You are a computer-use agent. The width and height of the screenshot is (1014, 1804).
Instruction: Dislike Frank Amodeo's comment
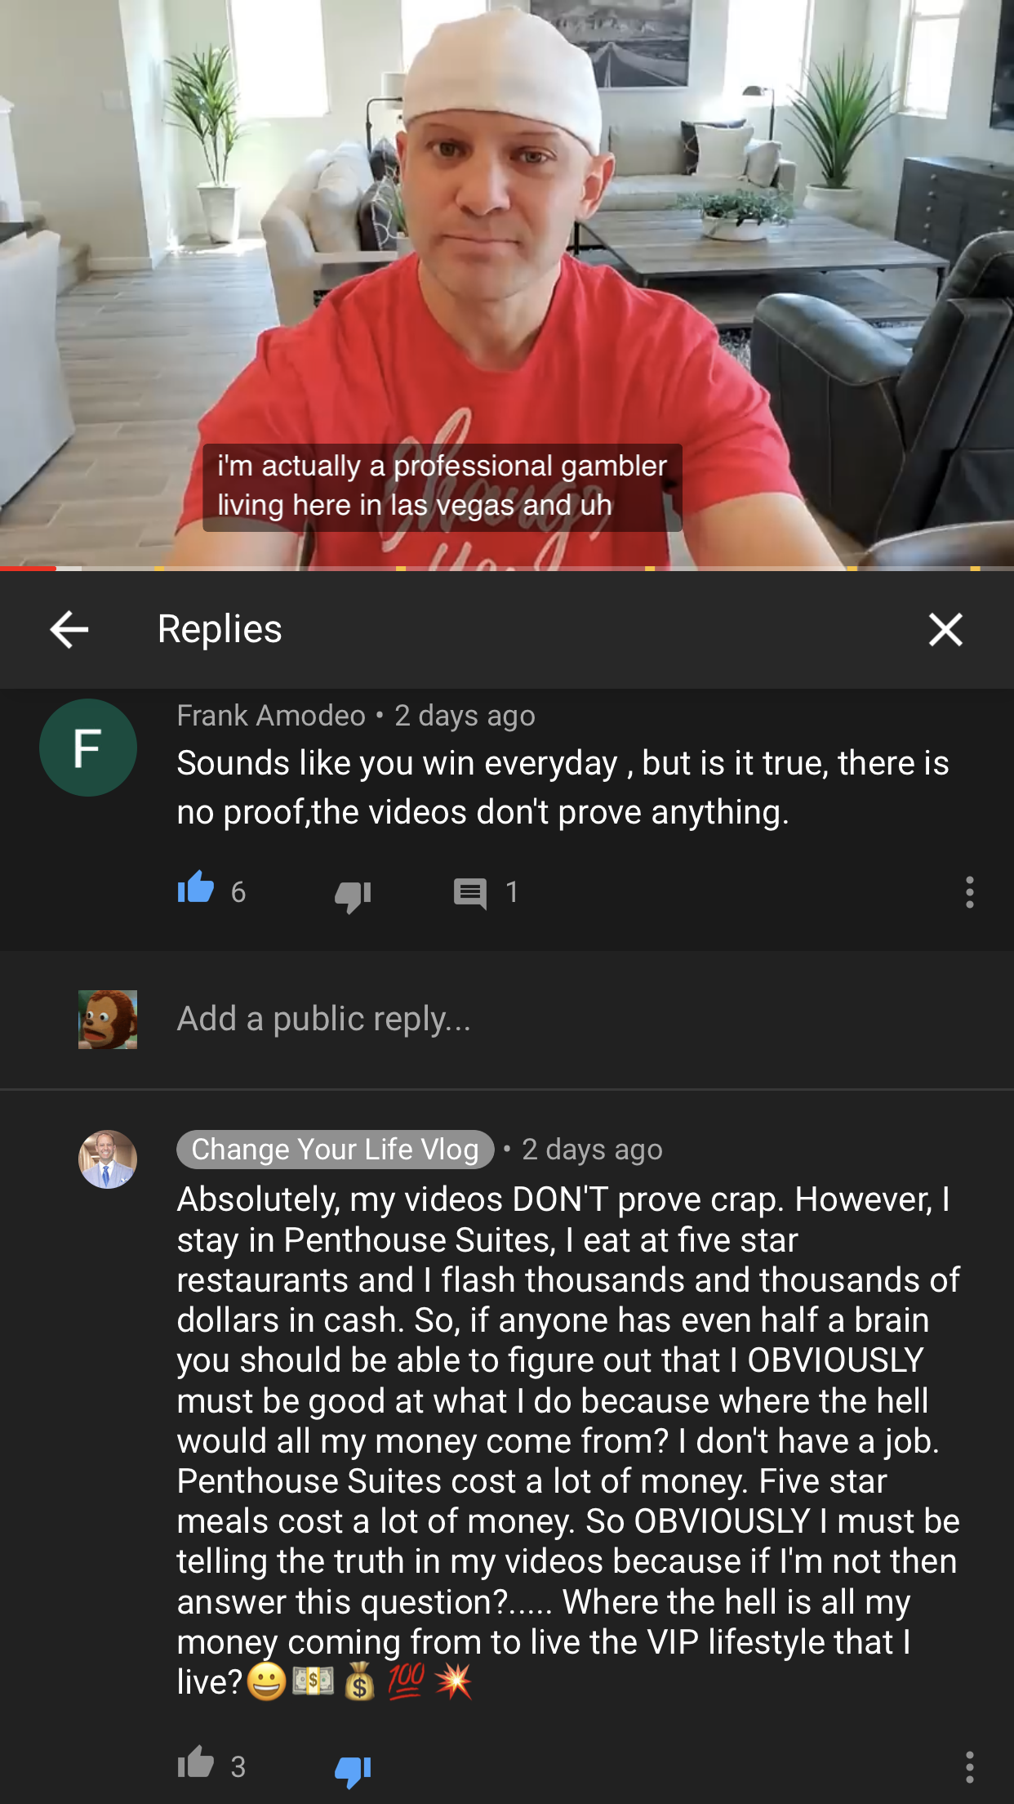(353, 895)
